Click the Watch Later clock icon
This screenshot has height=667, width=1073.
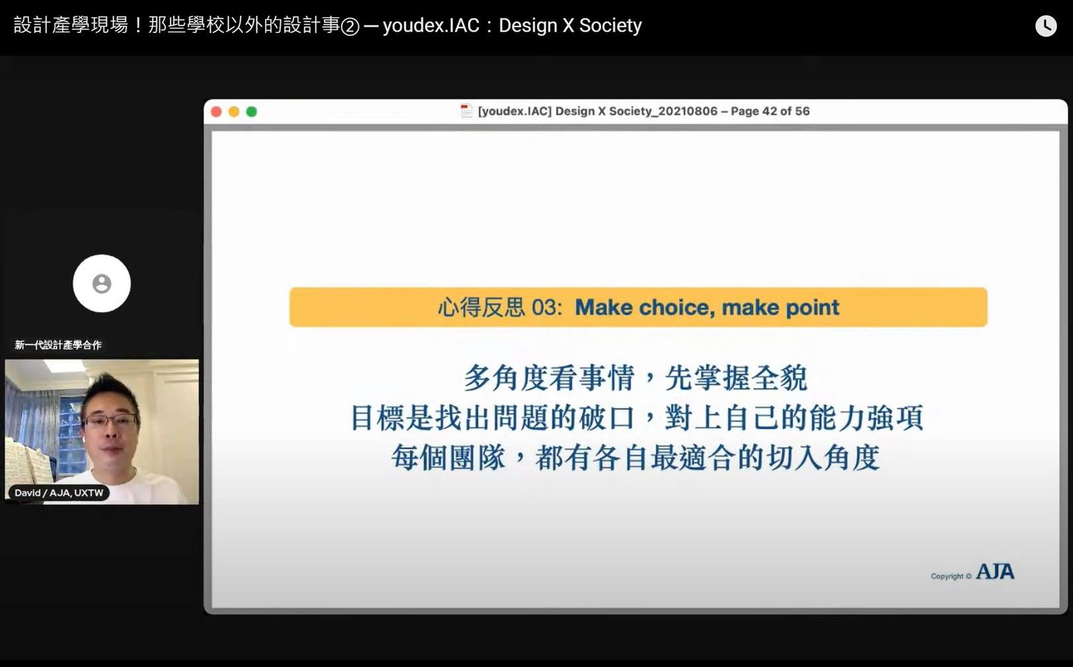(1045, 26)
